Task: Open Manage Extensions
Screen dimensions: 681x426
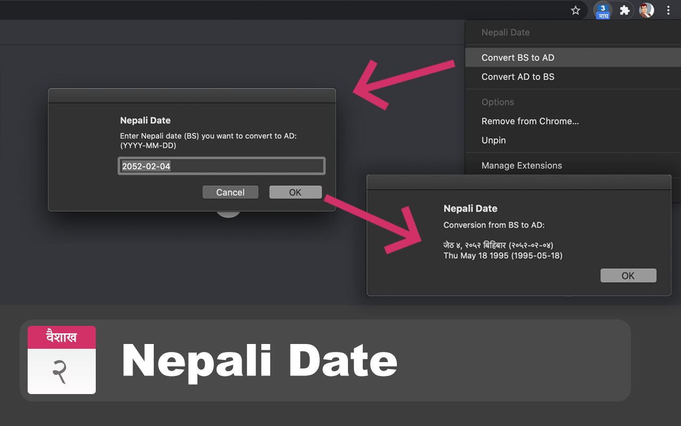Action: pyautogui.click(x=573, y=166)
